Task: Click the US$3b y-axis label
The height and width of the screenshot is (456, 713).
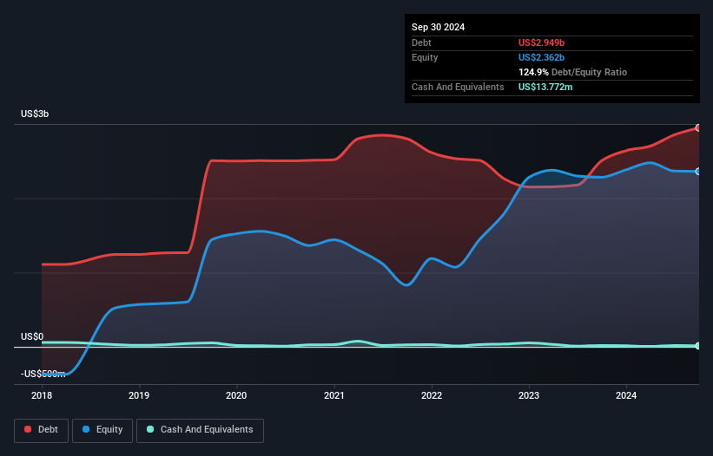Action: pyautogui.click(x=35, y=114)
